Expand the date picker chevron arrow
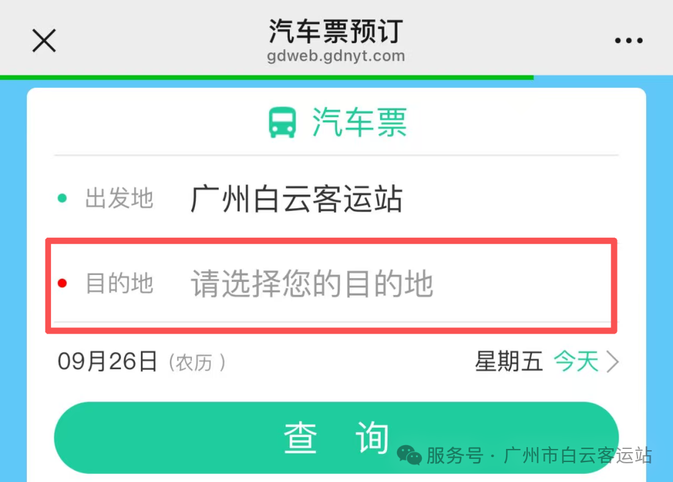 pyautogui.click(x=613, y=362)
